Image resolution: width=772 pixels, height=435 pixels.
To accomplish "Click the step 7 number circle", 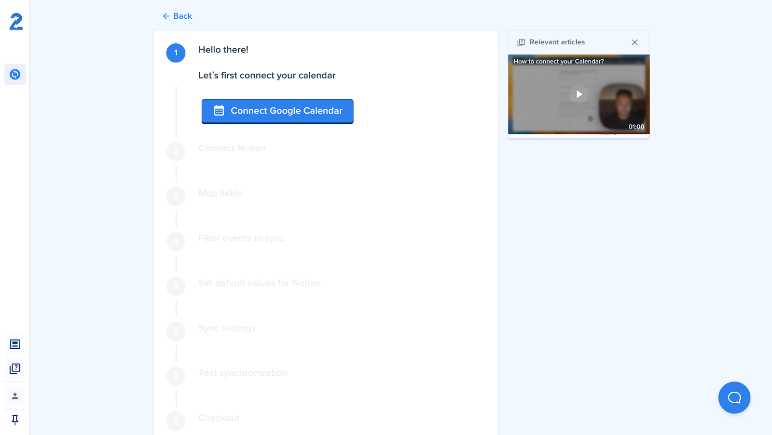I will [x=176, y=376].
